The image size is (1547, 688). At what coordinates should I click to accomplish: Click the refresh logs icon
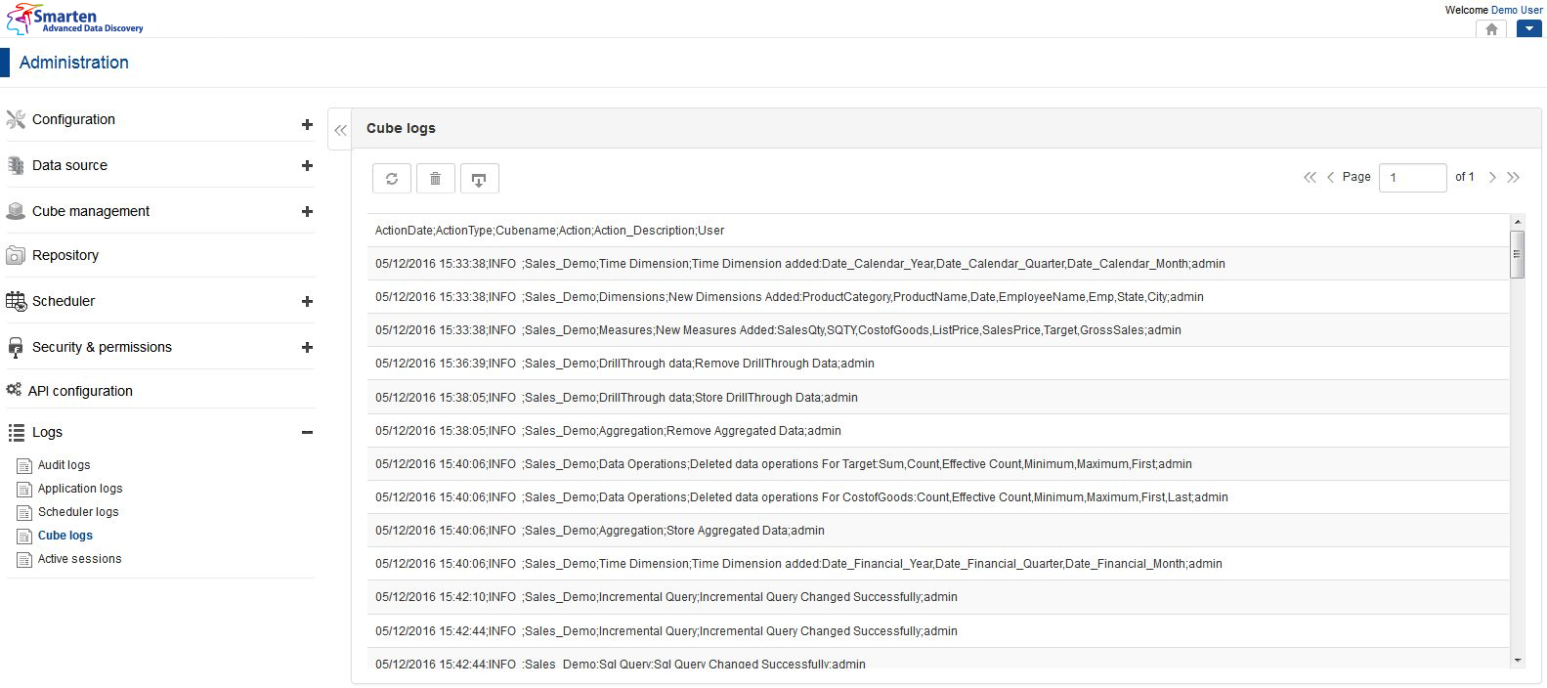pos(392,179)
